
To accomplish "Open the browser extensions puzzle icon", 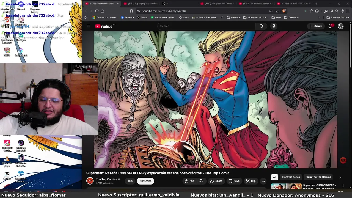I will 311,11.
